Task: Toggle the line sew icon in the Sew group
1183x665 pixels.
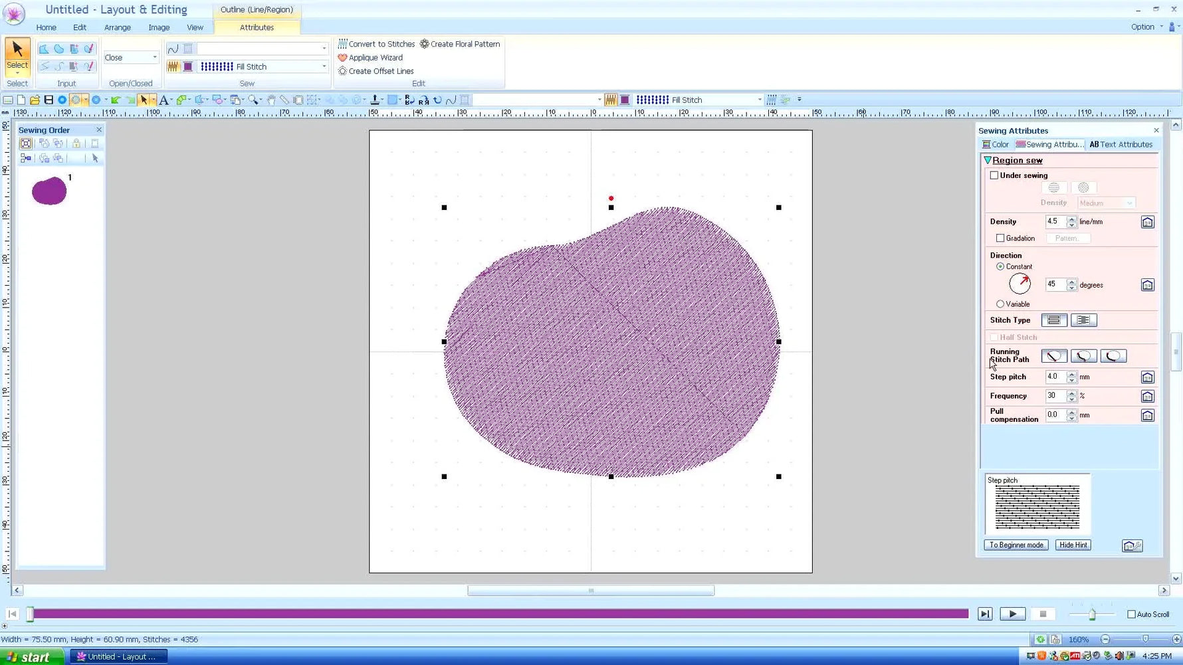Action: tap(173, 48)
